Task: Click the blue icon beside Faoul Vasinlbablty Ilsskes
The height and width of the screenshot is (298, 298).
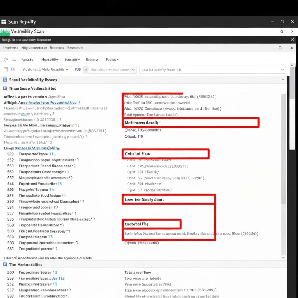Action: 5,80
